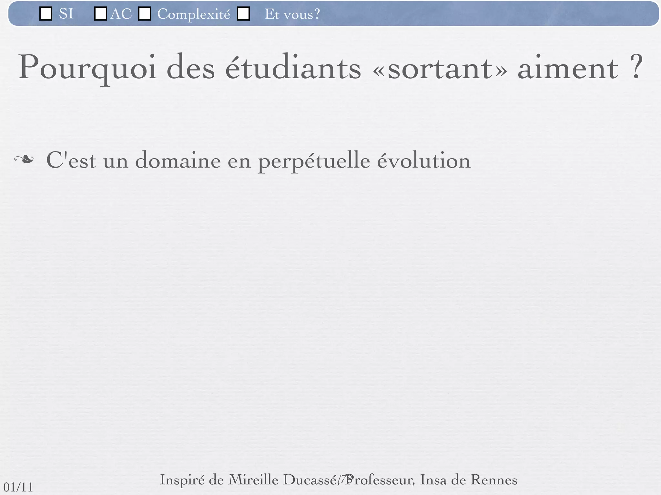Select the AC section label
The width and height of the screenshot is (661, 495).
(121, 14)
